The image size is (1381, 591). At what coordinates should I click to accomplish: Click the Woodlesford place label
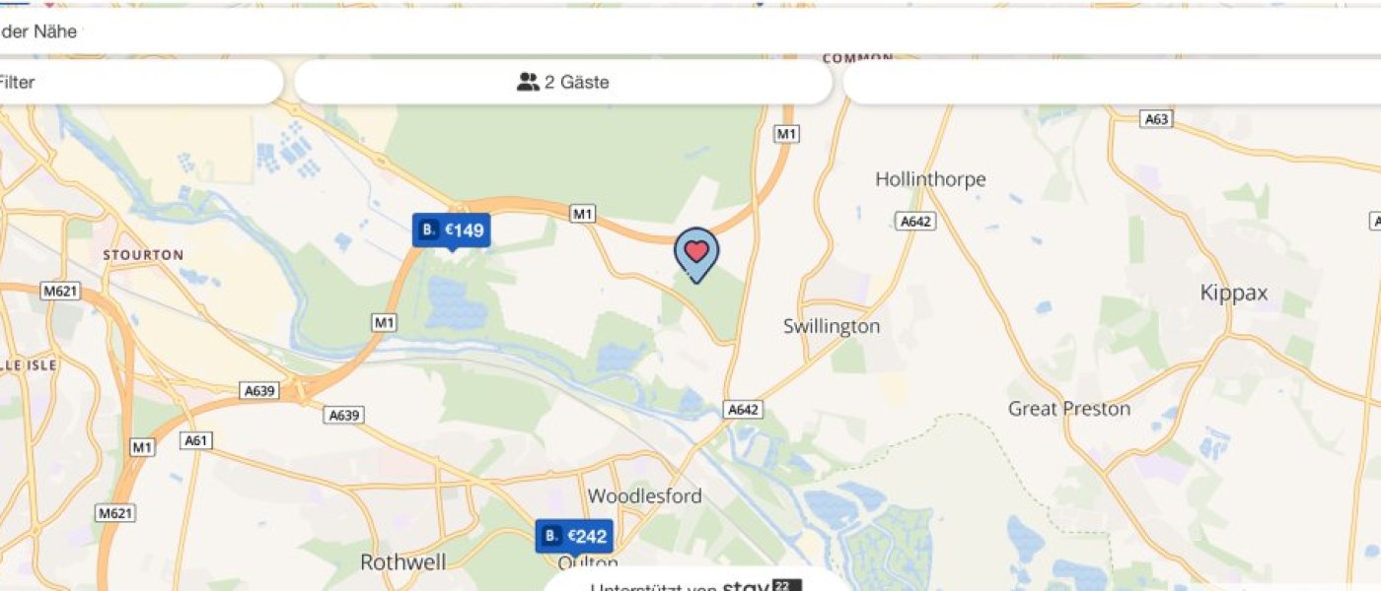pos(645,495)
